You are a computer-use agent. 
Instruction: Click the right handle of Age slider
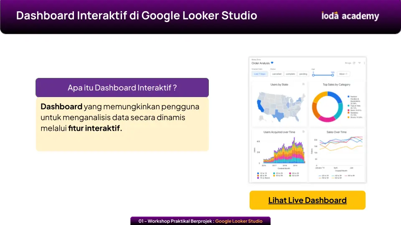tap(333, 75)
